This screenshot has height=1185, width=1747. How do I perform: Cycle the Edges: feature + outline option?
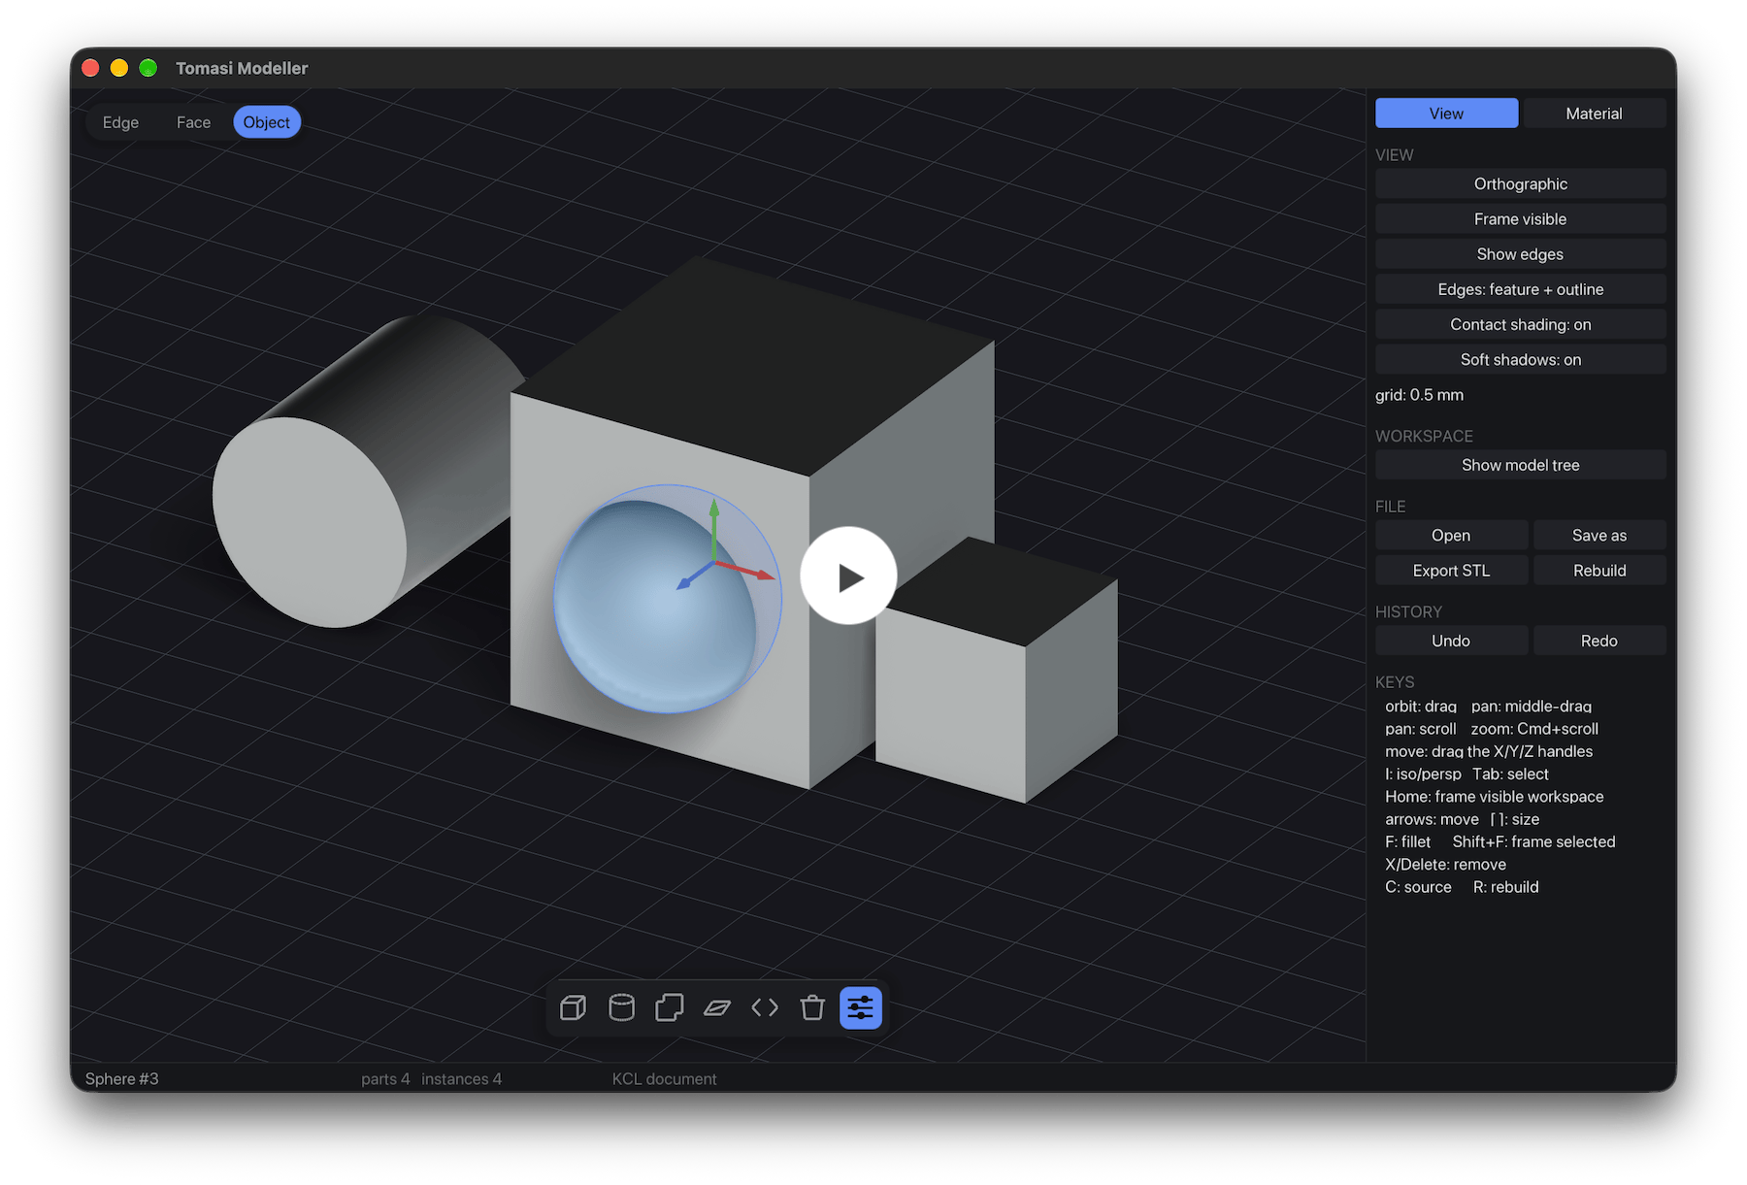click(1520, 289)
